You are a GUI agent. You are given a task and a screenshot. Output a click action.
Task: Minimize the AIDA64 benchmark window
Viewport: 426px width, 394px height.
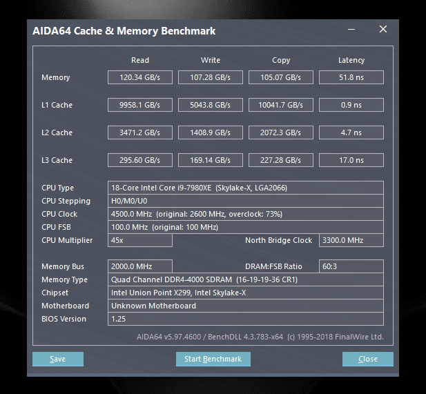click(351, 30)
